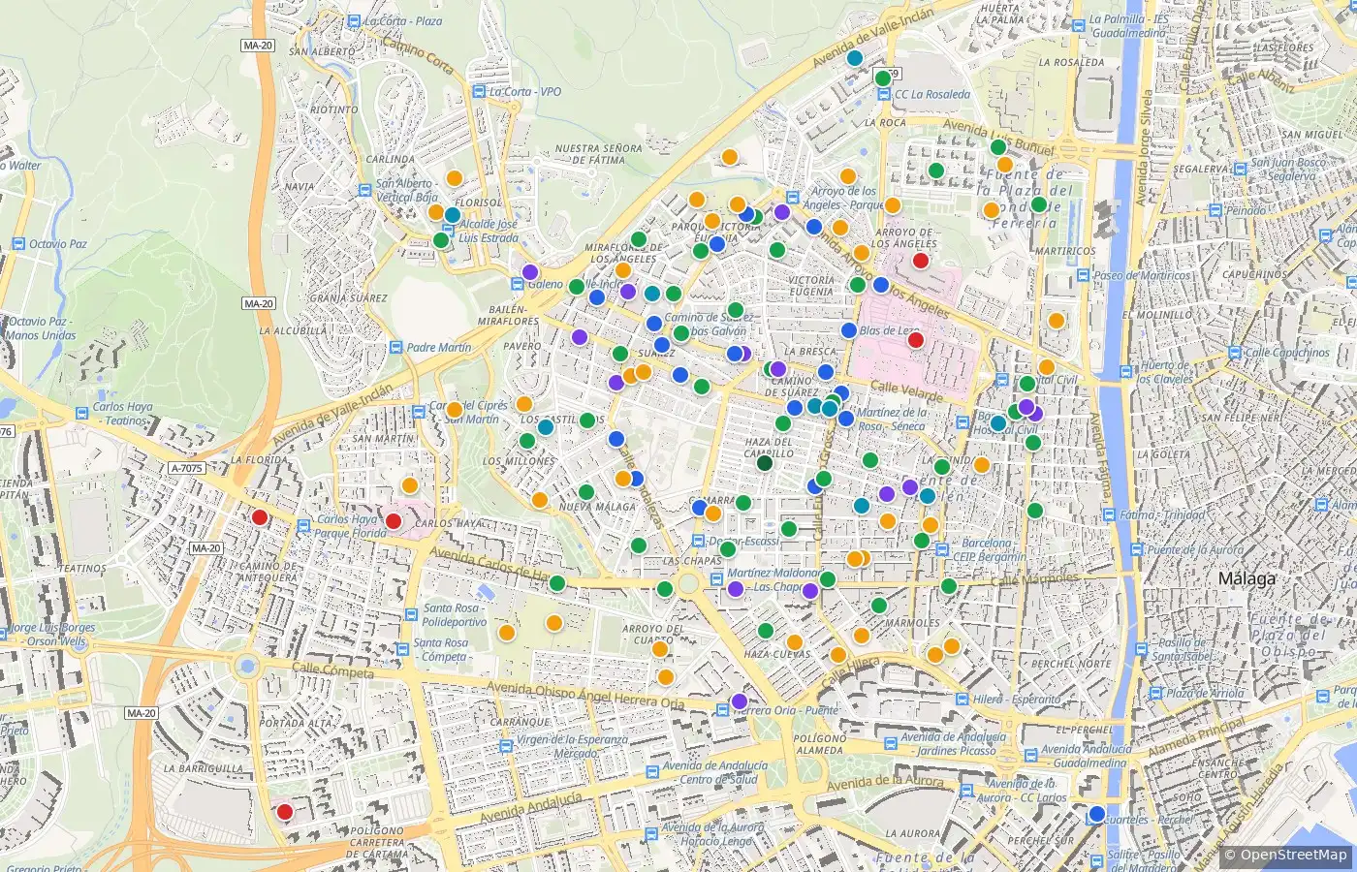Select the A-7075 road shield

(x=186, y=469)
